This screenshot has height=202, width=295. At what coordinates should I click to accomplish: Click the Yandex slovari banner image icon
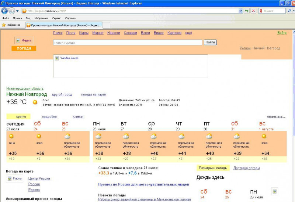(57, 58)
